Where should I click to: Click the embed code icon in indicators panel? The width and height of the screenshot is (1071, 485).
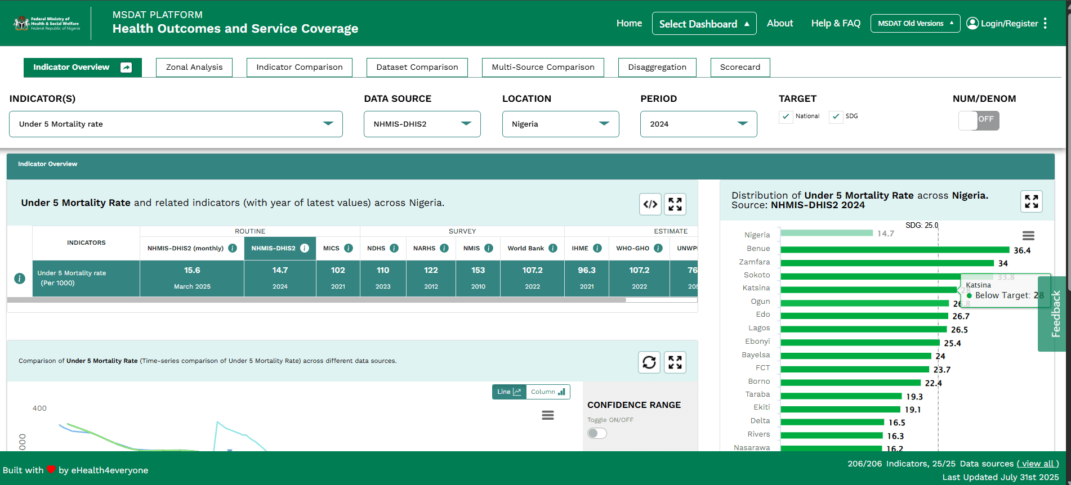coord(650,204)
